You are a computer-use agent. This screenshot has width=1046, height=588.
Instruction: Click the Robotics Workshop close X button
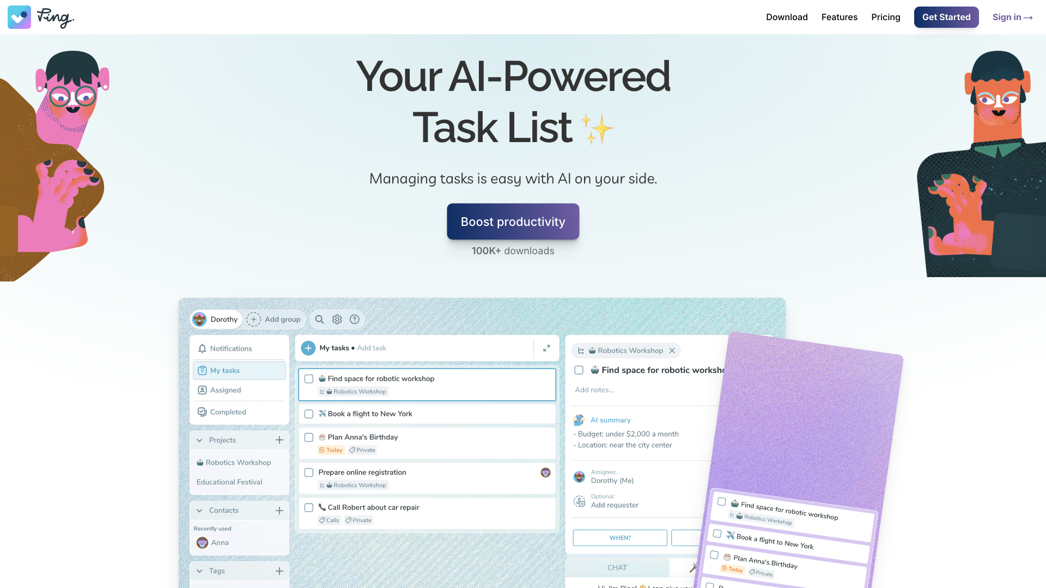tap(672, 351)
